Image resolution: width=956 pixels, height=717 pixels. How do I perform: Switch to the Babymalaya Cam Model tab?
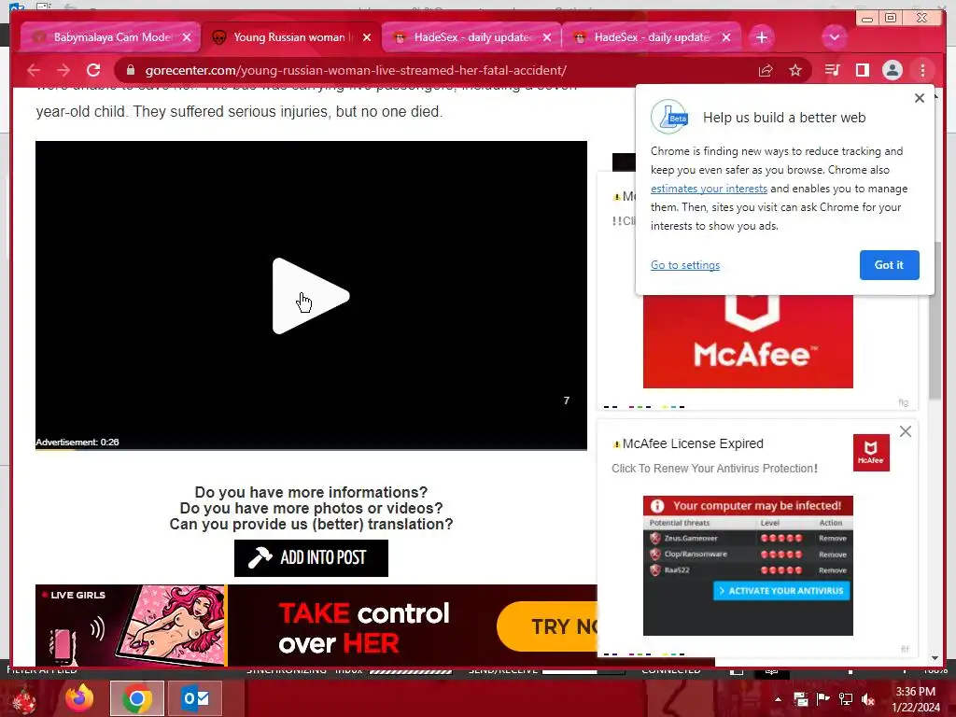coord(110,37)
